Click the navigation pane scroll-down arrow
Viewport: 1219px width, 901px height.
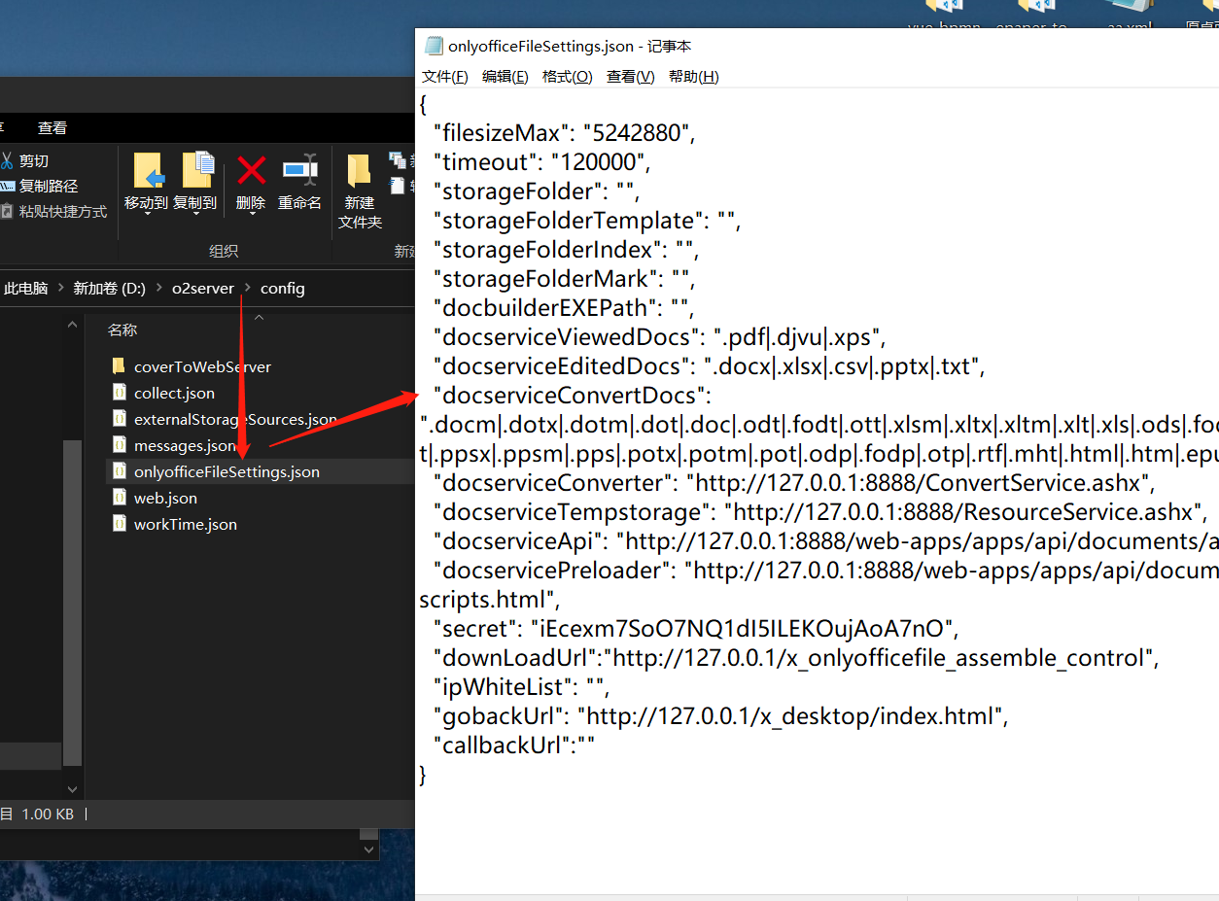[x=73, y=789]
